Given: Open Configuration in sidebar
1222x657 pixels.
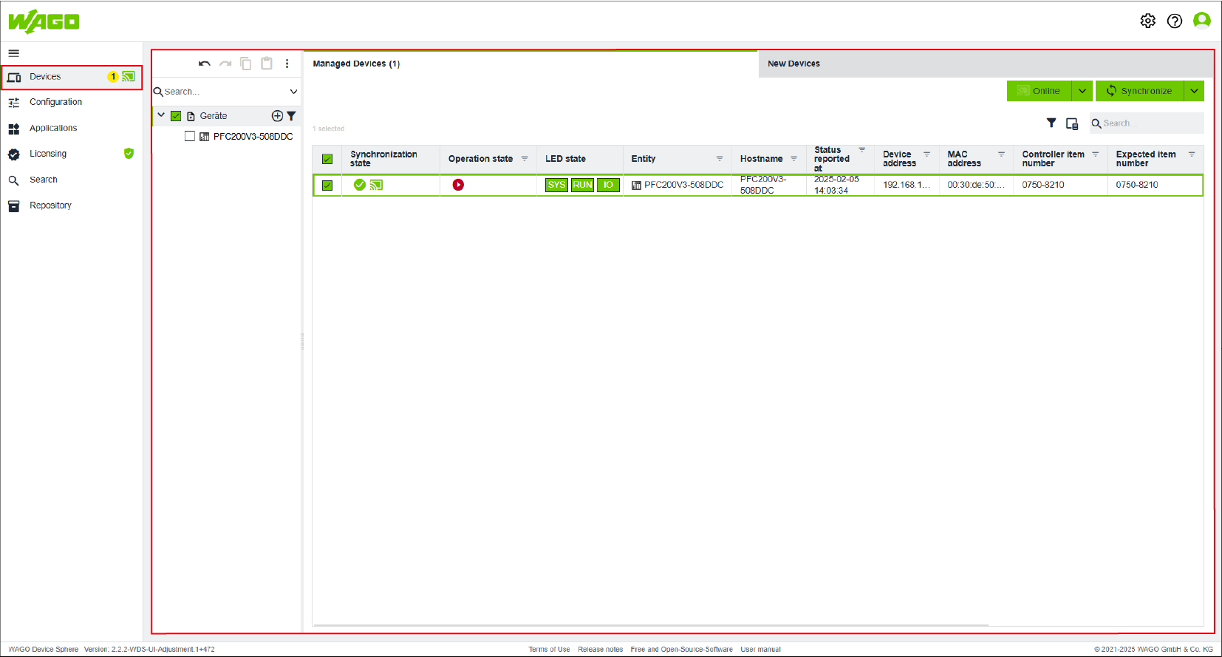Looking at the screenshot, I should click(72, 102).
